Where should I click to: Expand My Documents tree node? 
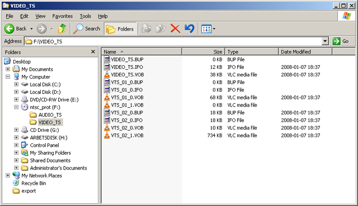pos(8,69)
